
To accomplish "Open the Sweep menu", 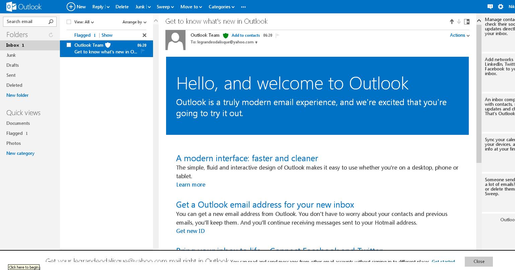I will point(165,7).
